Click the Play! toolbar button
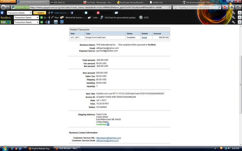The image size is (242, 151). click(x=55, y=18)
